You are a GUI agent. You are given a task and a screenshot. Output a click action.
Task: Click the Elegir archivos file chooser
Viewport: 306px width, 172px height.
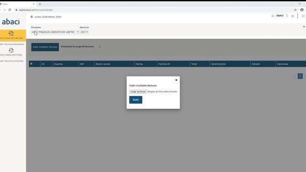(138, 92)
